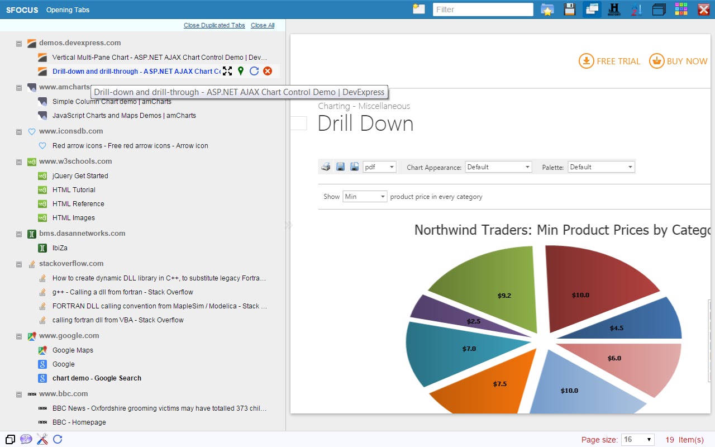Collapse the www.w3schools.com group
The height and width of the screenshot is (447, 715).
[19, 161]
